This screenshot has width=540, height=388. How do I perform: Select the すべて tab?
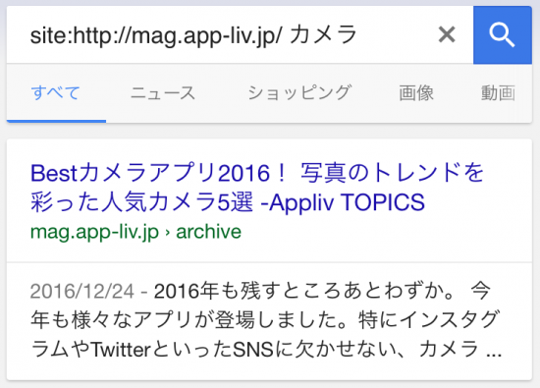(x=55, y=93)
